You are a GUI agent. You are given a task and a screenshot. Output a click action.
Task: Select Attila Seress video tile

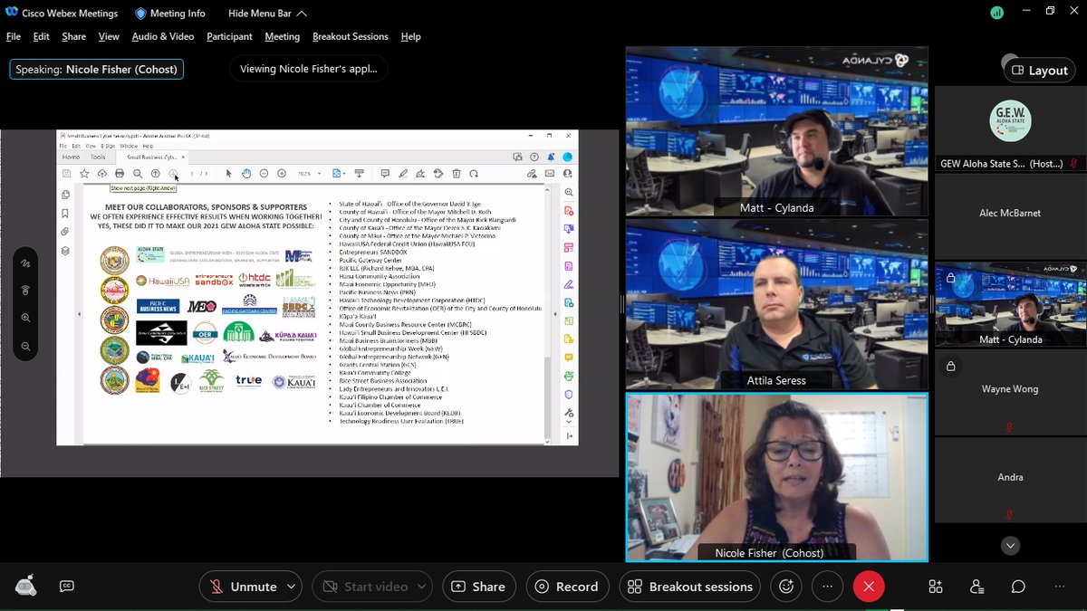776,304
